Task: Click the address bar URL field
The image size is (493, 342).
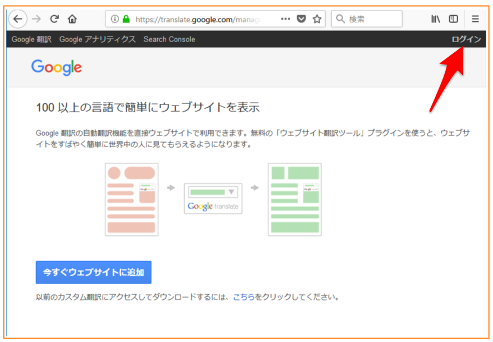Action: point(216,19)
